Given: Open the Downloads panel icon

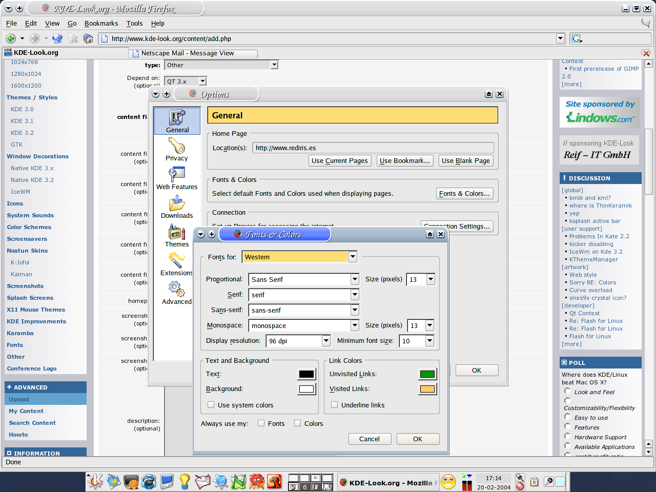Looking at the screenshot, I should coord(177,207).
